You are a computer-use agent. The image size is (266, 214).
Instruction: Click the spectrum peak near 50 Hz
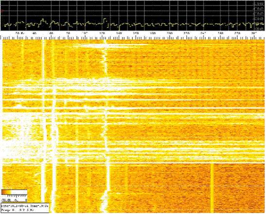(43, 20)
